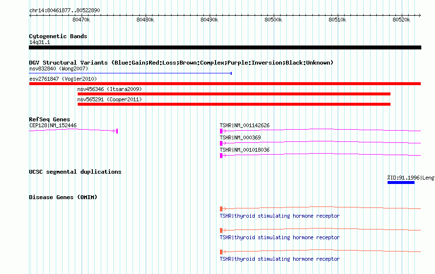Click the %ID:91.1996 segmental duplication label
This screenshot has width=435, height=274.
(x=411, y=178)
